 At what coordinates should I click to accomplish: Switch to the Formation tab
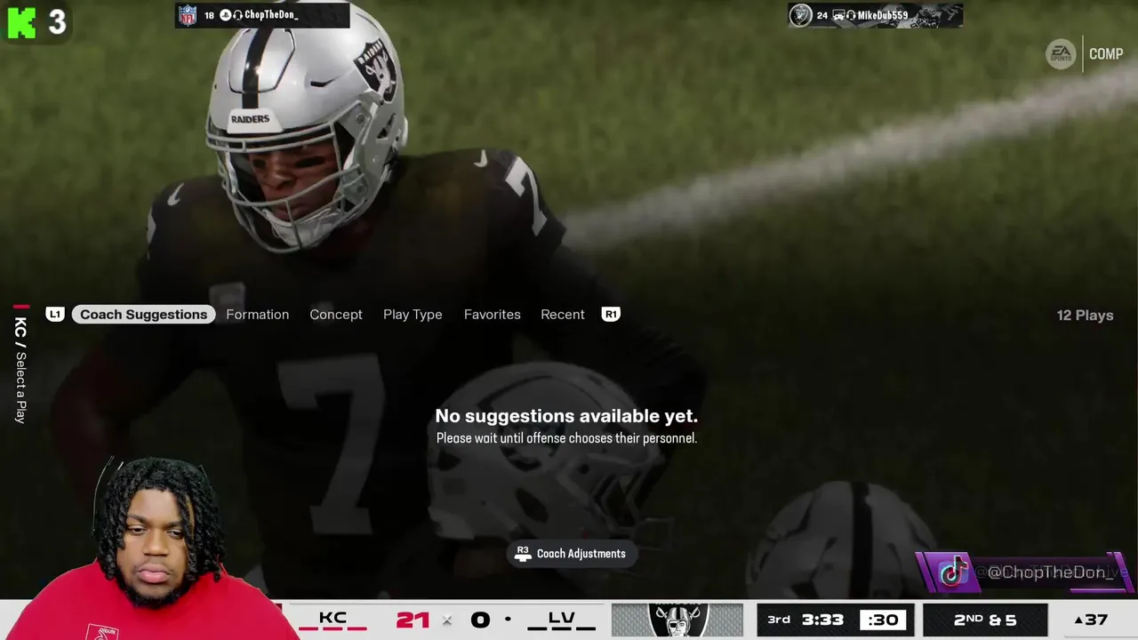[257, 315]
